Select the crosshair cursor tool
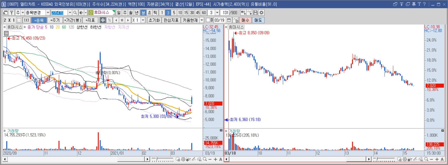Image resolution: width=448 pixels, height=165 pixels. (103, 20)
